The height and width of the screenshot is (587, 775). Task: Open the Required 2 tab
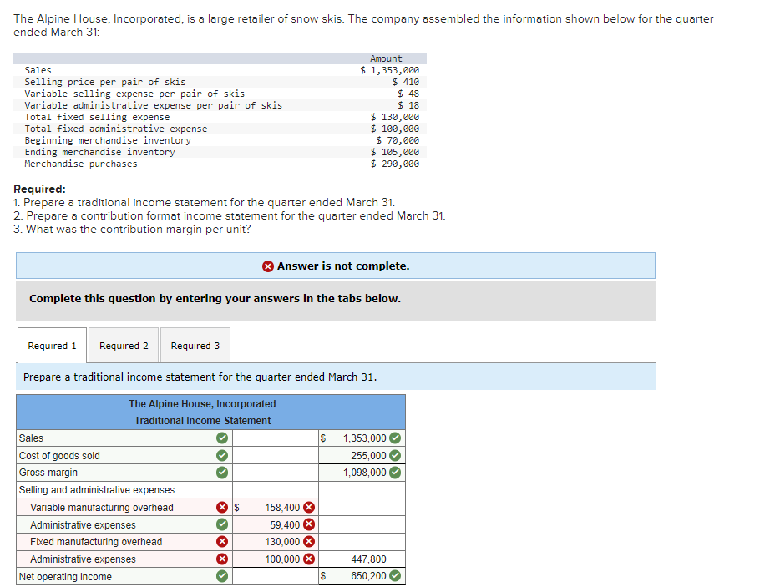click(124, 346)
